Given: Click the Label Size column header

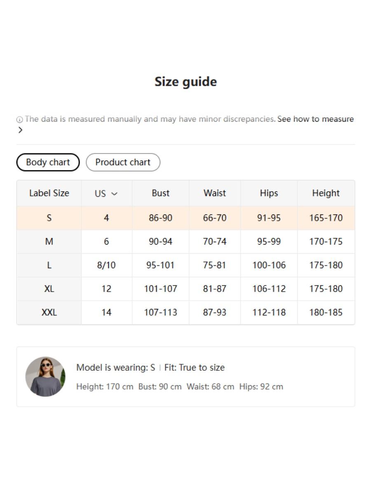Looking at the screenshot, I should click(49, 193).
